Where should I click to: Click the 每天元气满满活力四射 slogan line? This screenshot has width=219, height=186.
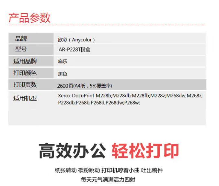(x=108, y=180)
